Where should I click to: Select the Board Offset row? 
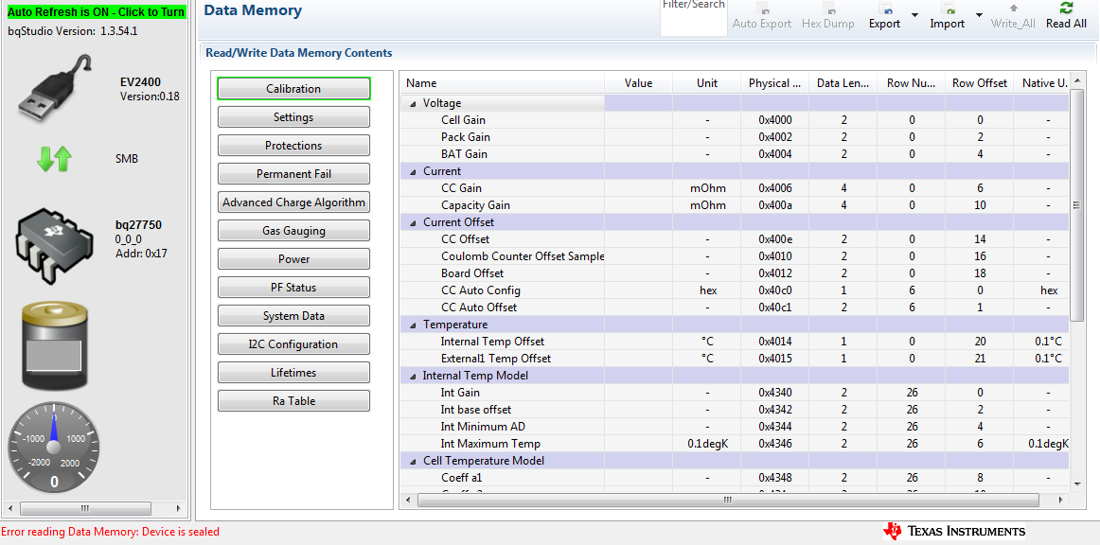coord(735,272)
